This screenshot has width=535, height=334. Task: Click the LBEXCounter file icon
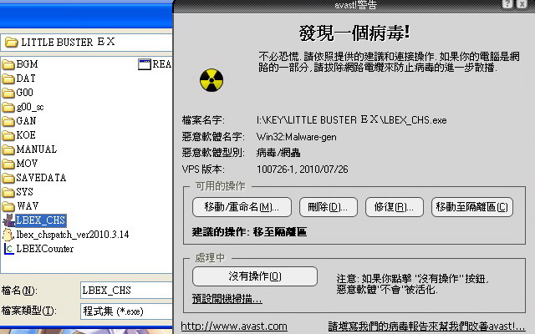(x=9, y=249)
